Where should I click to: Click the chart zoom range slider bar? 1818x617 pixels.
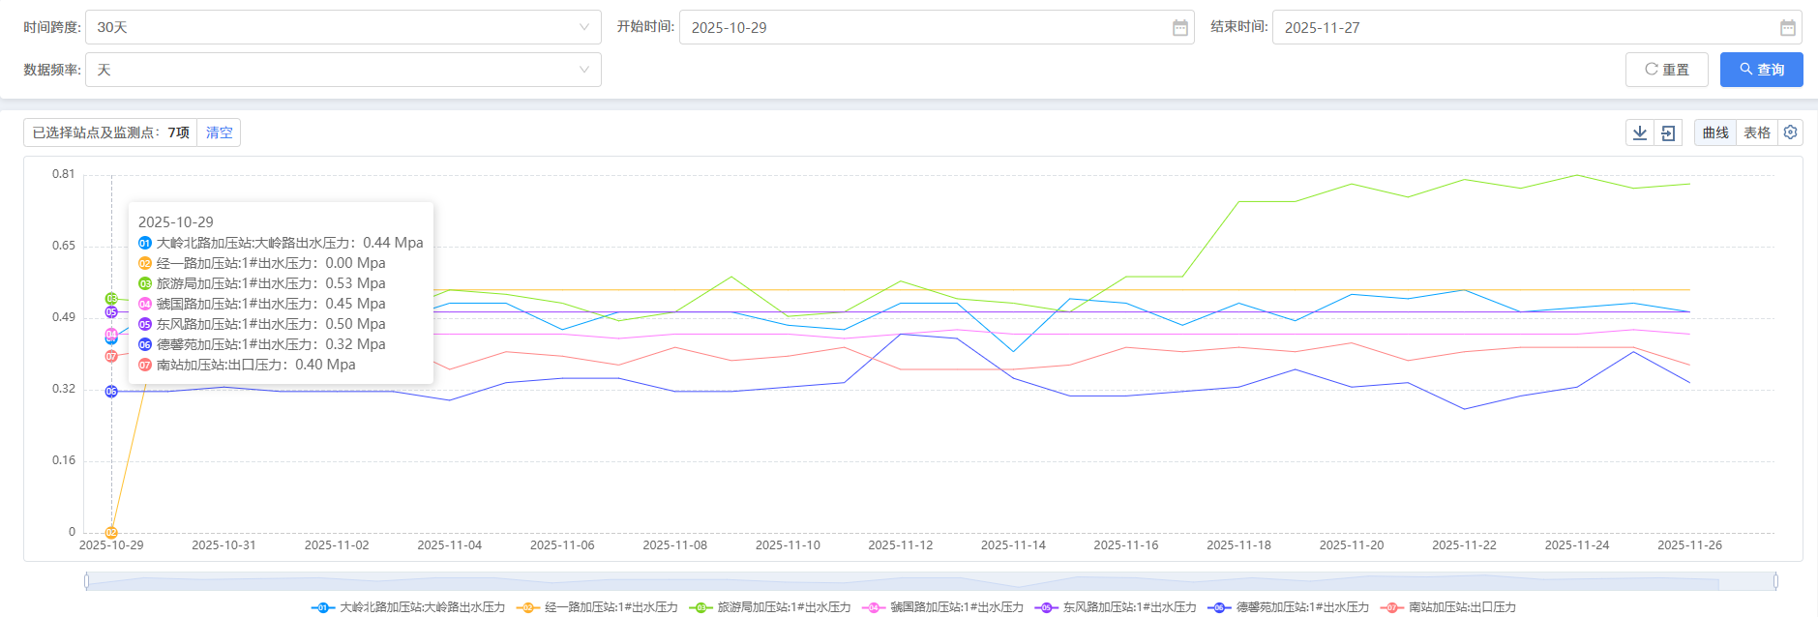[x=929, y=581]
